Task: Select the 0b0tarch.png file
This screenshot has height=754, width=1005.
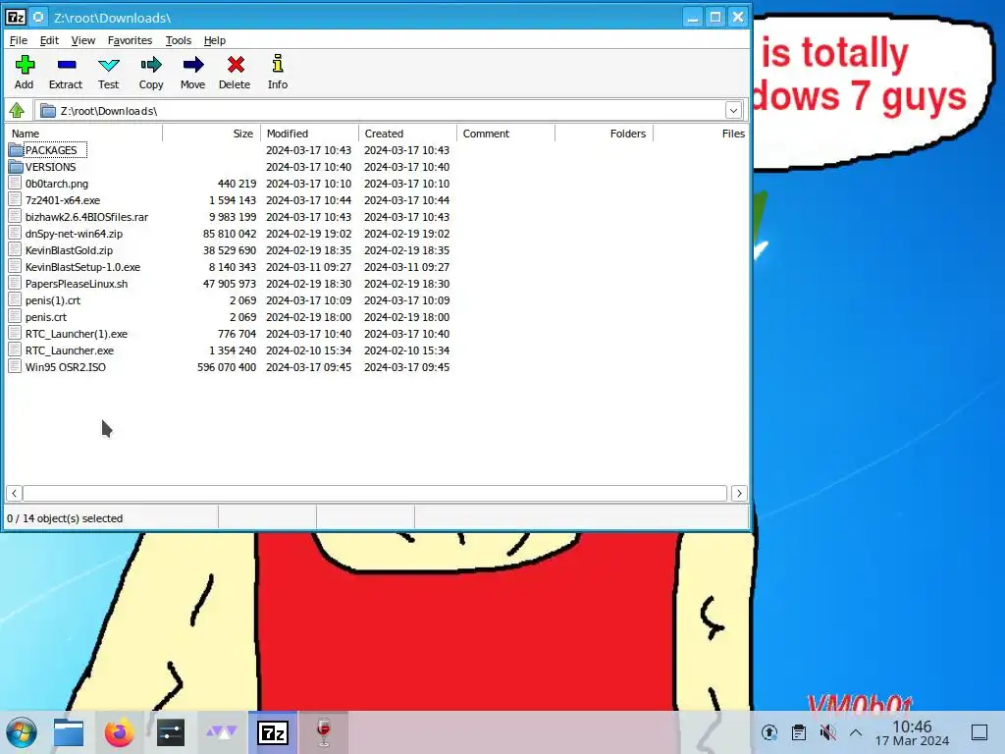Action: click(x=56, y=184)
